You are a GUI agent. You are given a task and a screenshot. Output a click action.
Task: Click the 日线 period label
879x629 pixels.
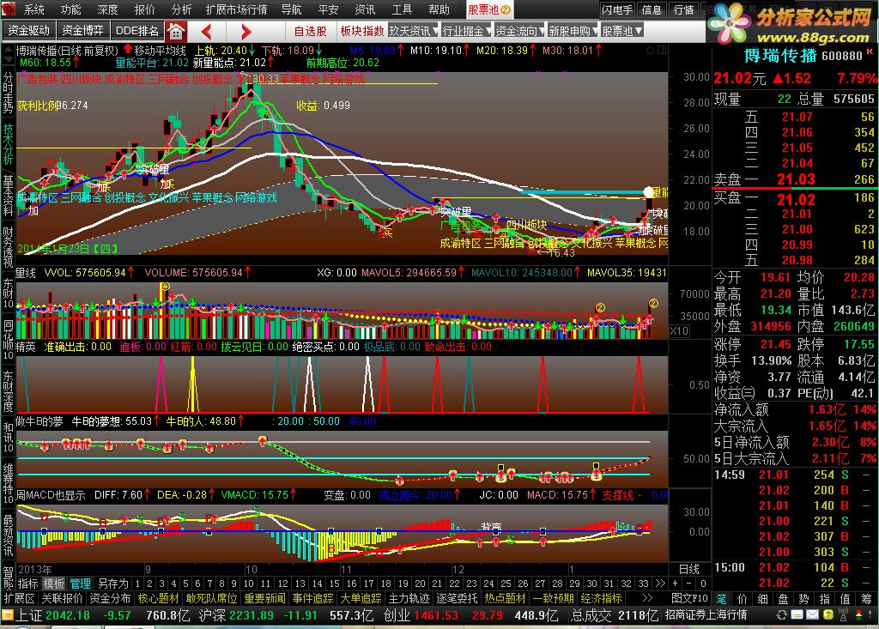click(x=689, y=569)
